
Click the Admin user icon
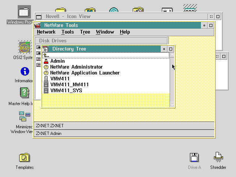[46, 61]
